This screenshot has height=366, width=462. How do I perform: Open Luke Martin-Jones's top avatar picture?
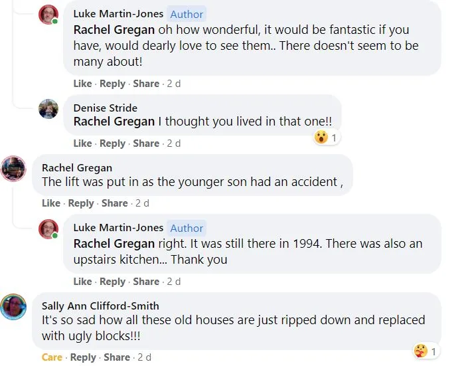pos(48,15)
